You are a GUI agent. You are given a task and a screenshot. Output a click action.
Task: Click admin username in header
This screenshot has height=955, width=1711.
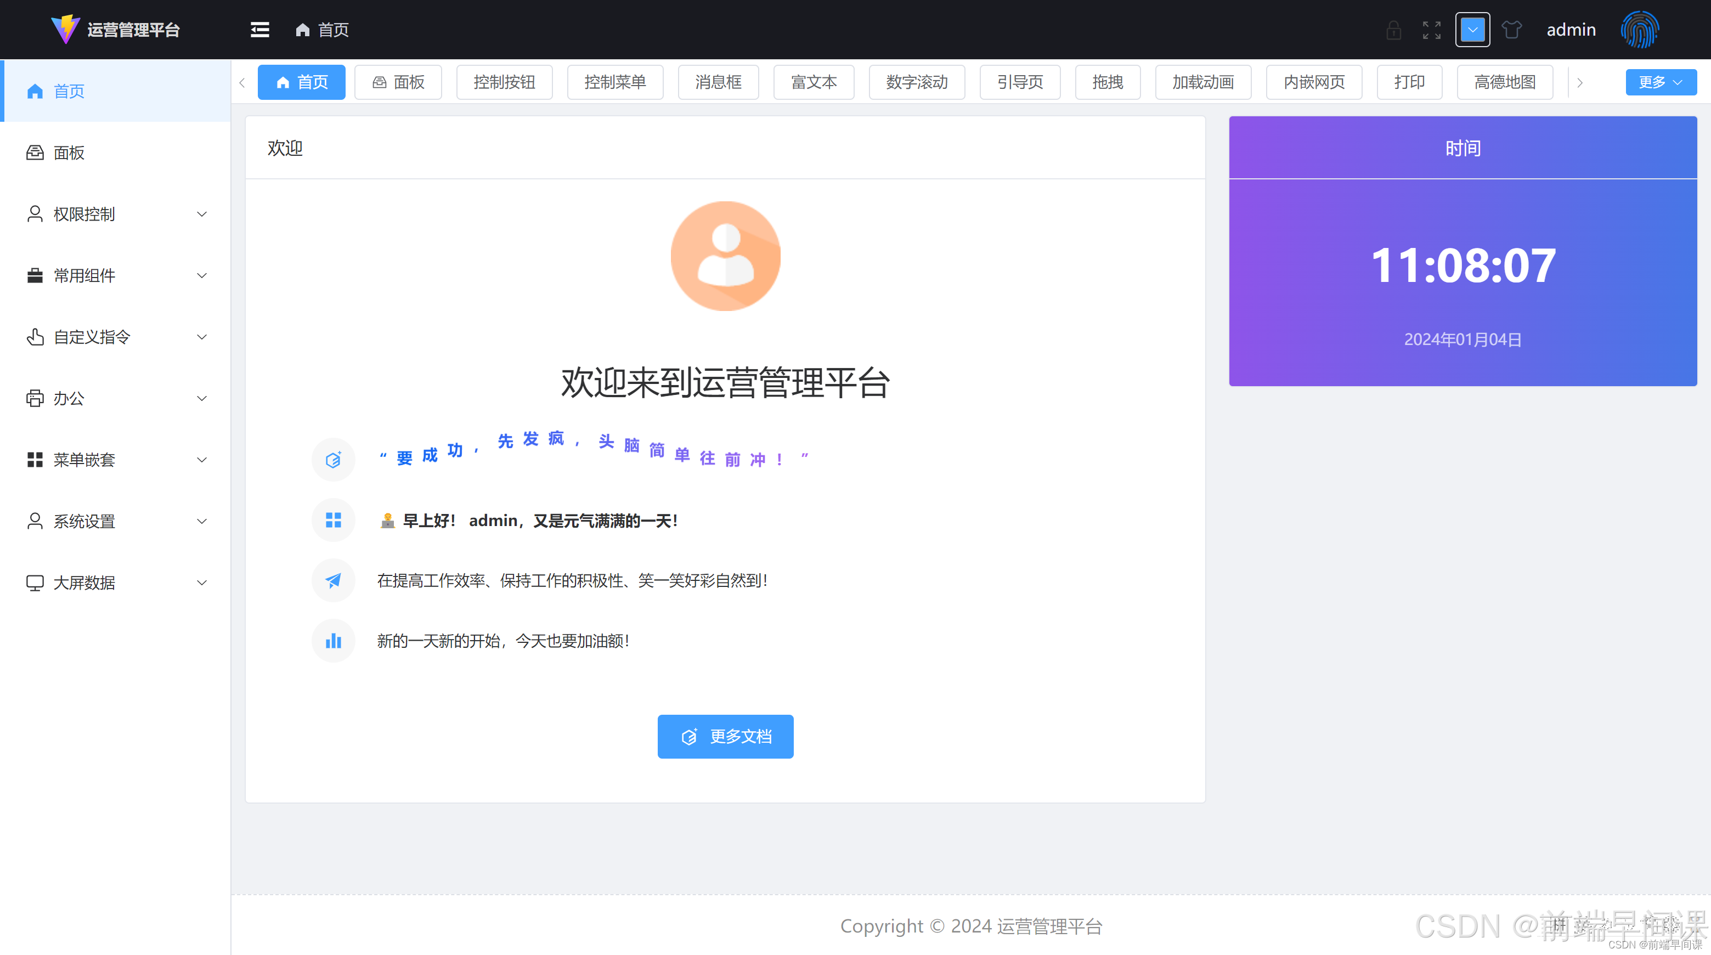1571,30
